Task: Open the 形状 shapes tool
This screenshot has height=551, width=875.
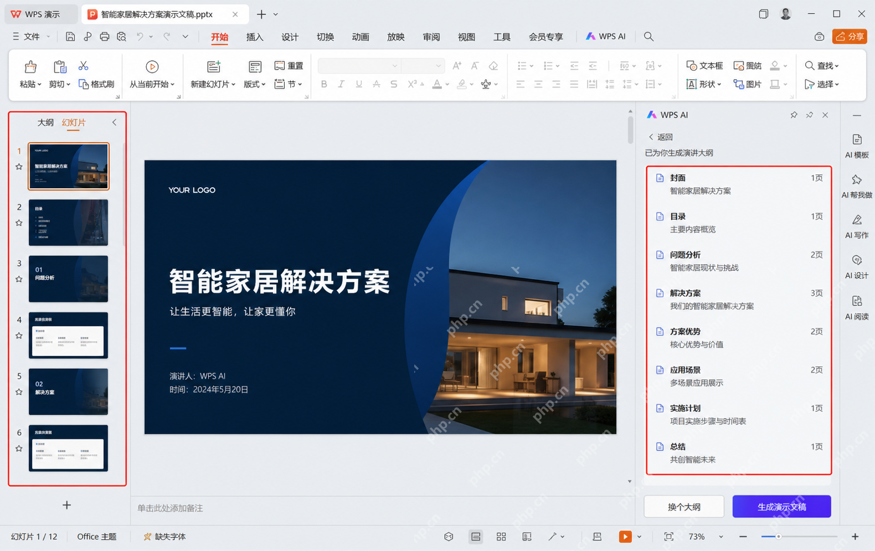Action: pos(704,84)
